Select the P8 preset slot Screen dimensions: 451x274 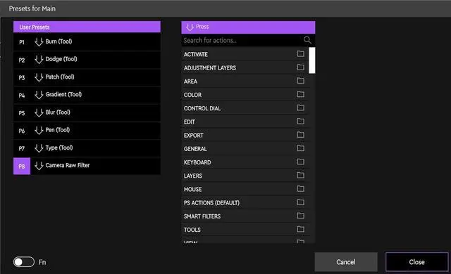pos(22,167)
